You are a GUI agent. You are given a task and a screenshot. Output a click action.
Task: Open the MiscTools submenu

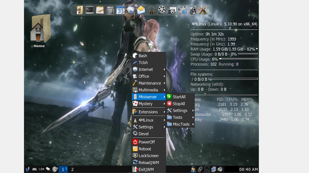click(x=181, y=124)
